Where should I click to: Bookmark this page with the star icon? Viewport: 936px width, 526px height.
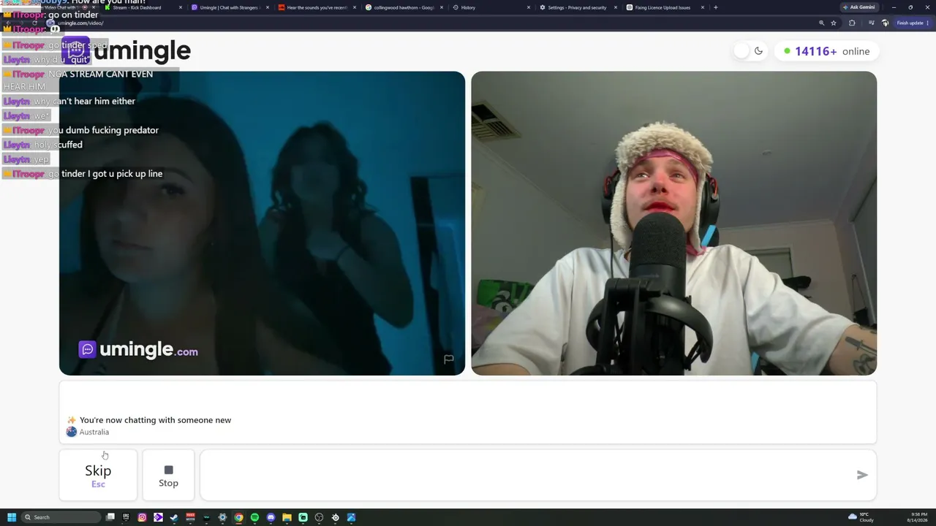click(x=834, y=23)
